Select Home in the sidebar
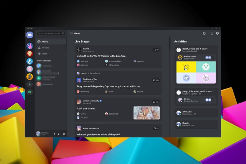This screenshot has height=164, width=246. 51,42
